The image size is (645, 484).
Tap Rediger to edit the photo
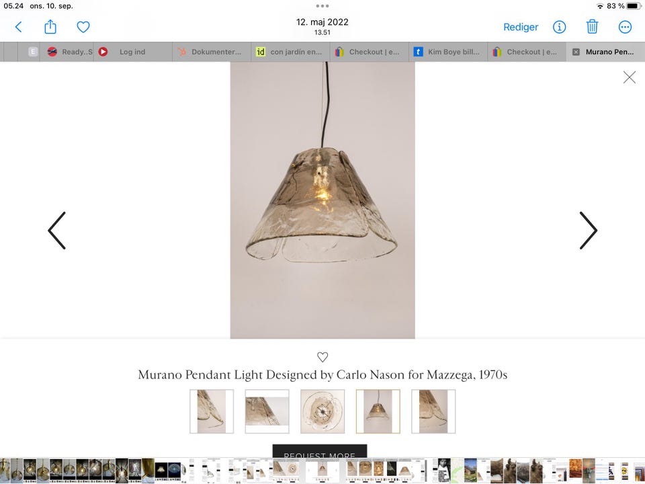520,27
